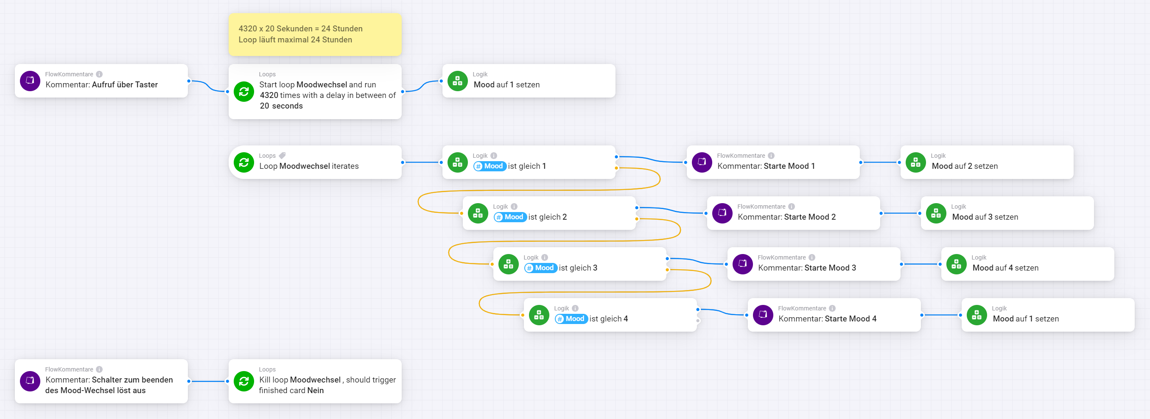
Task: Click the loop icon on 'Loop Moodwechsel iterates' card
Action: pyautogui.click(x=244, y=162)
